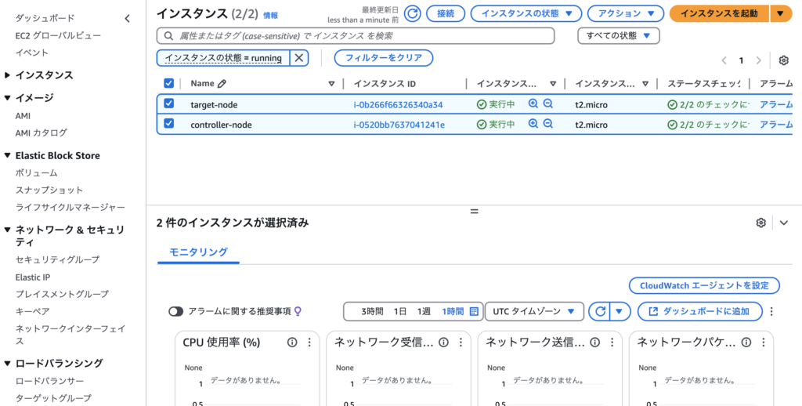Click フィルターをクリア button
The width and height of the screenshot is (802, 406).
pyautogui.click(x=384, y=58)
